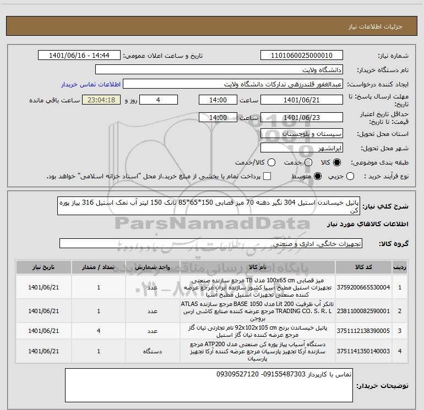Click the ردیف column header
Image resolution: width=424 pixels, height=410 pixels.
tap(400, 267)
